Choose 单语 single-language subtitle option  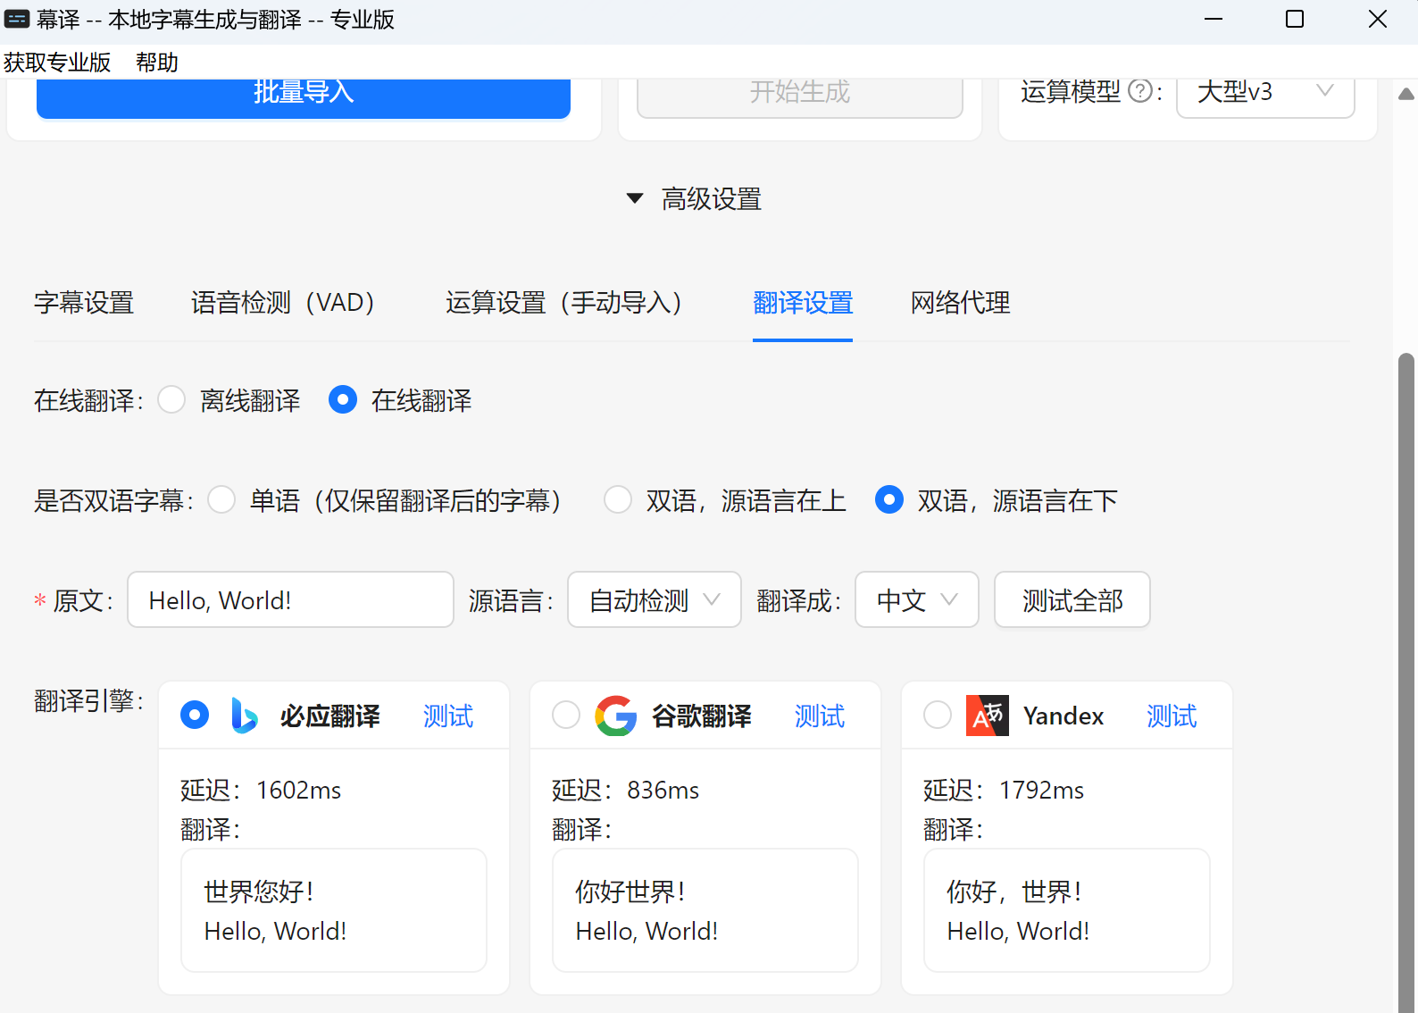(221, 500)
